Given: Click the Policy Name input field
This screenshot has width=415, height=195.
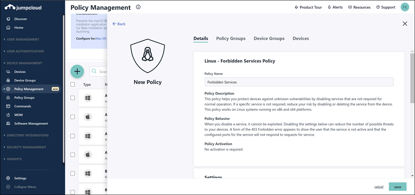Looking at the screenshot, I should coord(299,82).
